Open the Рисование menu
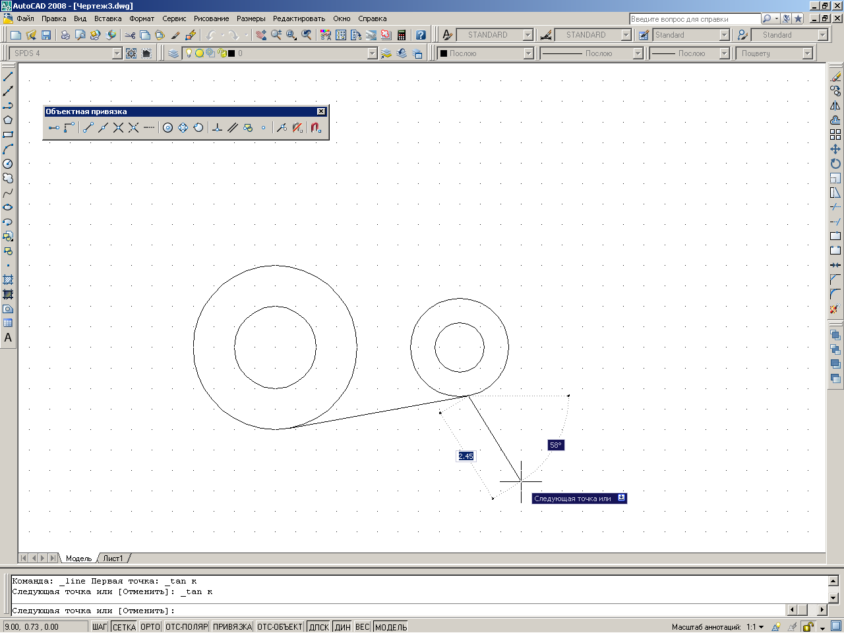 point(211,18)
